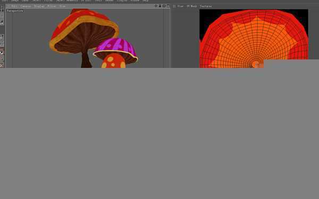Image resolution: width=319 pixels, height=199 pixels.
Task: Click the viewport toggle maximize icon
Action: point(168,6)
